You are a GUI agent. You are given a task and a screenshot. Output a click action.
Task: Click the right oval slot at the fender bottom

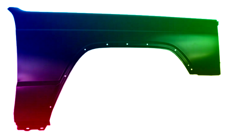click(42, 128)
